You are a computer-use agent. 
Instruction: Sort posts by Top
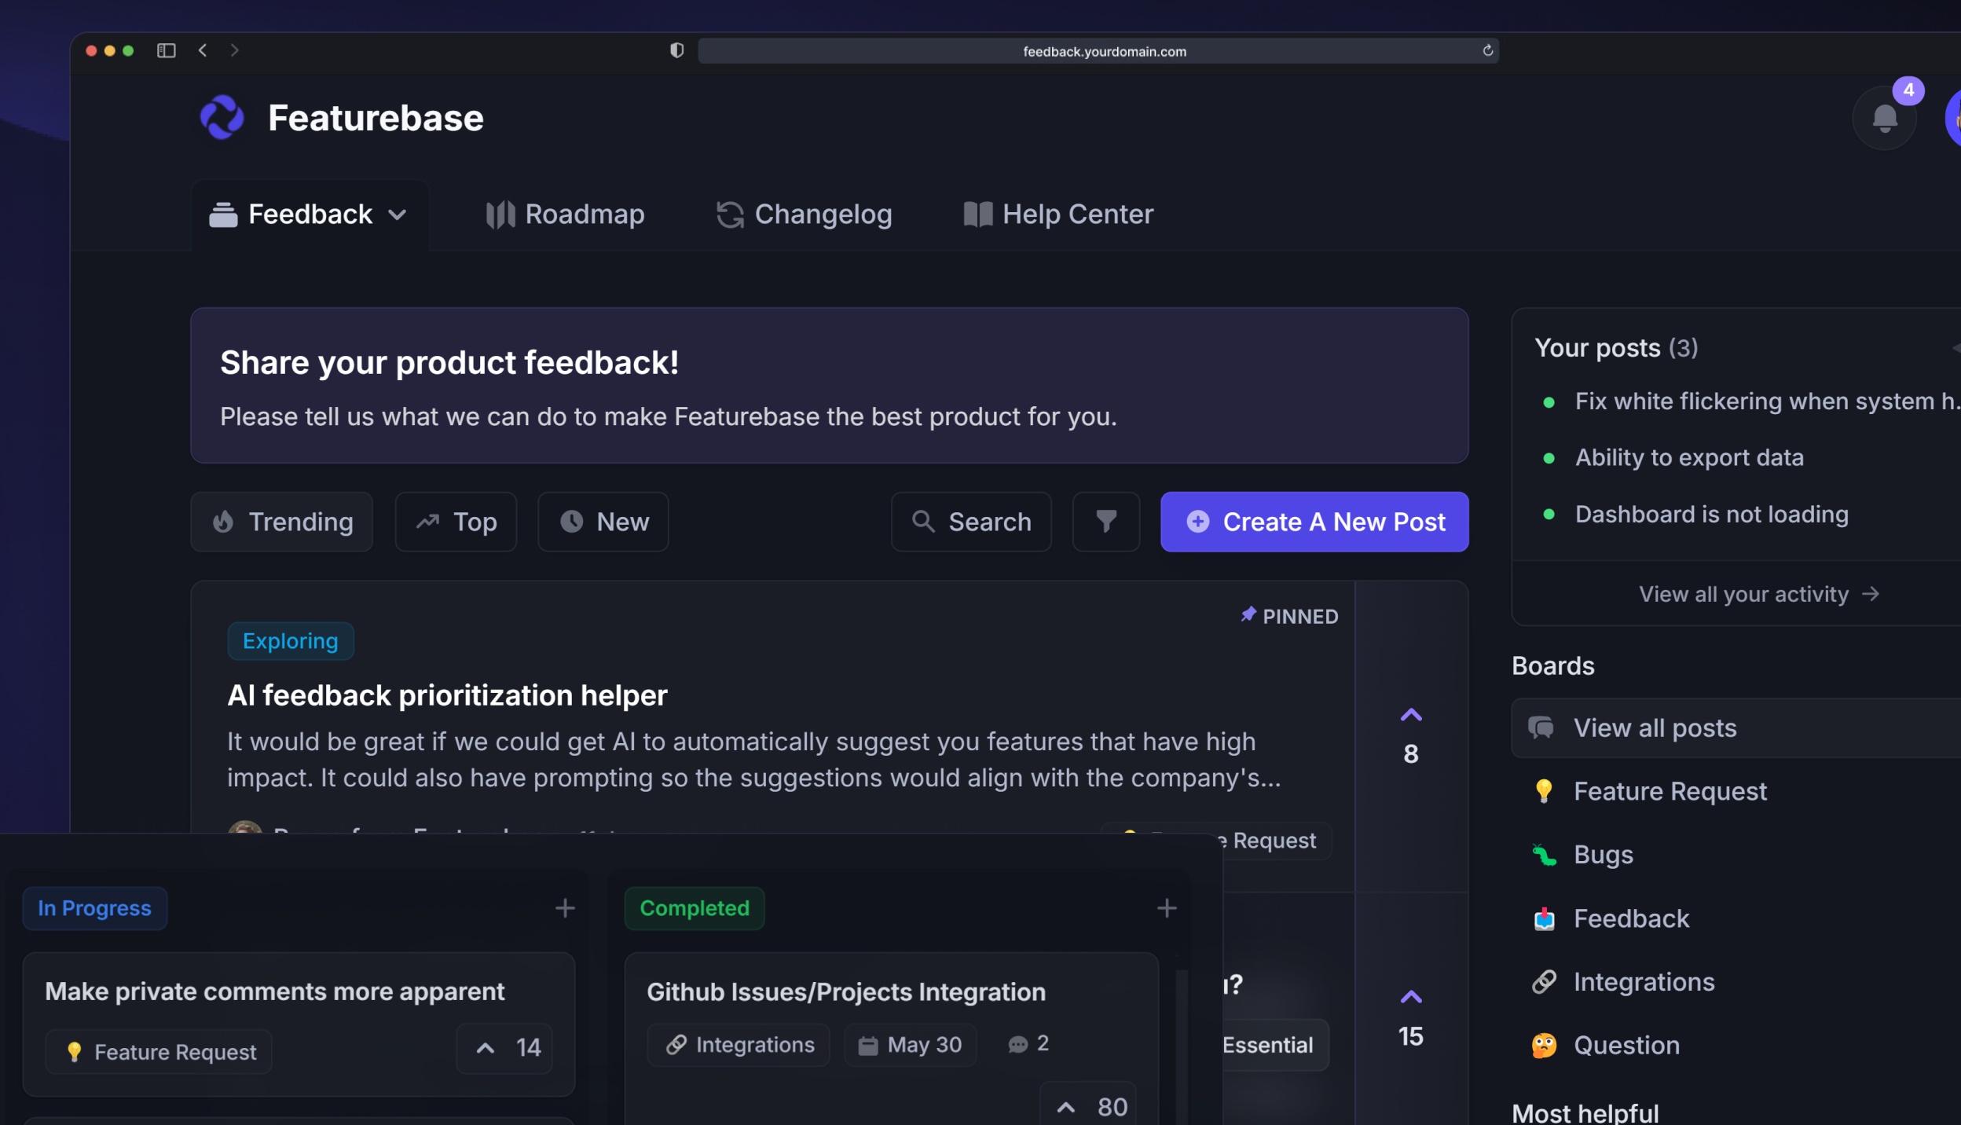(x=456, y=522)
